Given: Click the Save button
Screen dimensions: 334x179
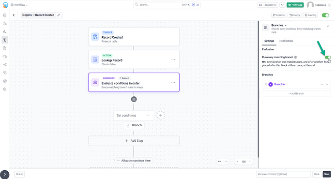Looking at the screenshot, I should 327,174.
